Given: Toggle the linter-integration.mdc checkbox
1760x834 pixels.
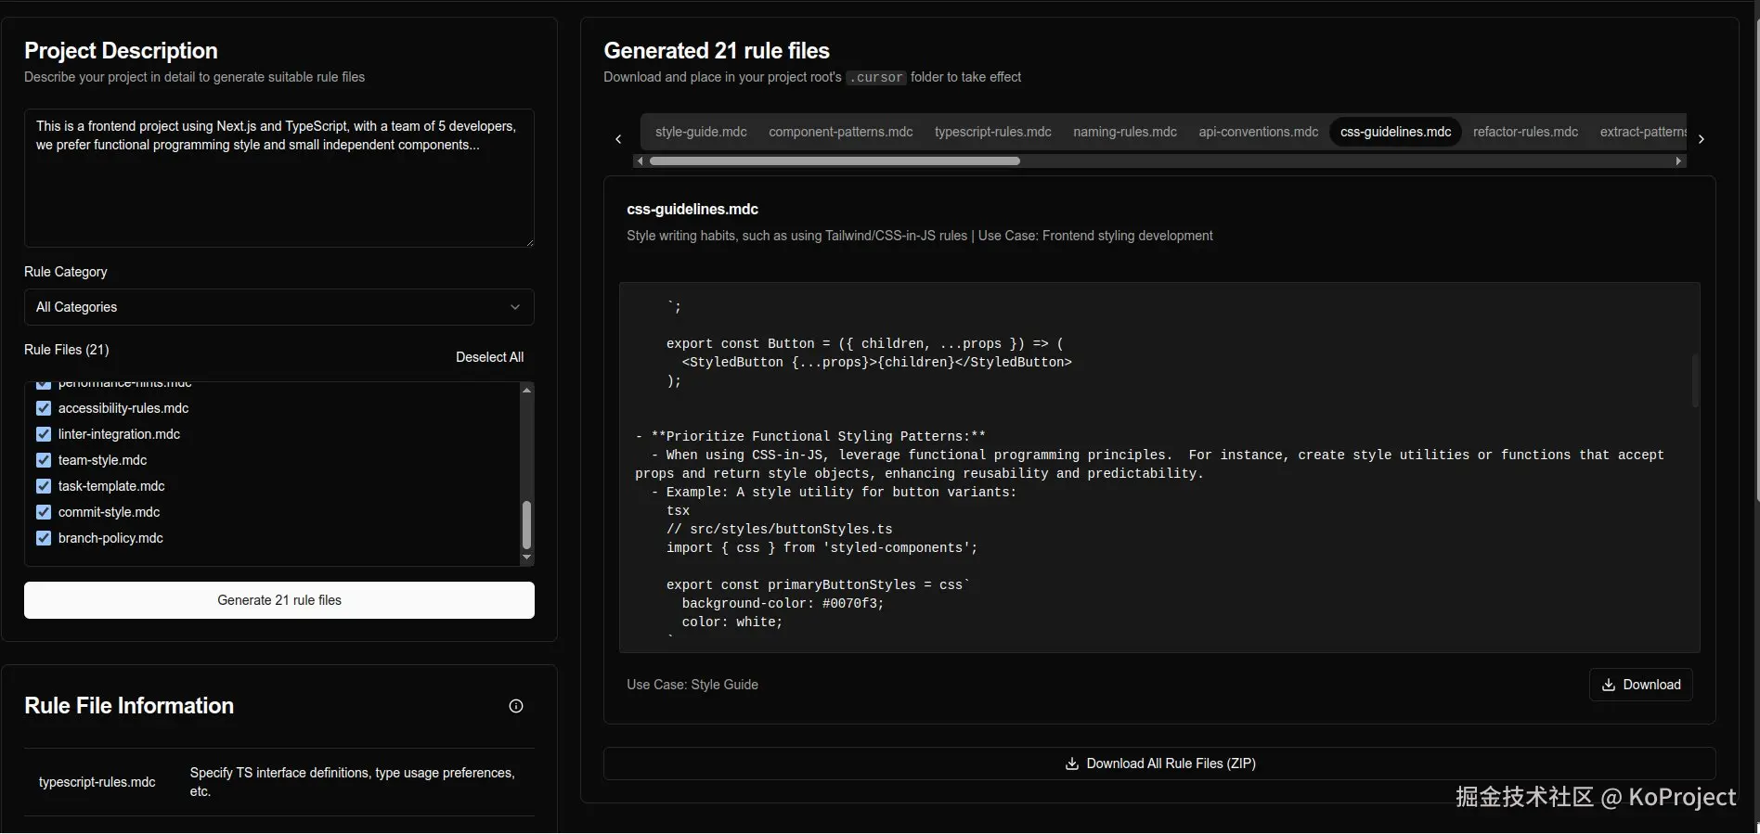Looking at the screenshot, I should click(44, 434).
